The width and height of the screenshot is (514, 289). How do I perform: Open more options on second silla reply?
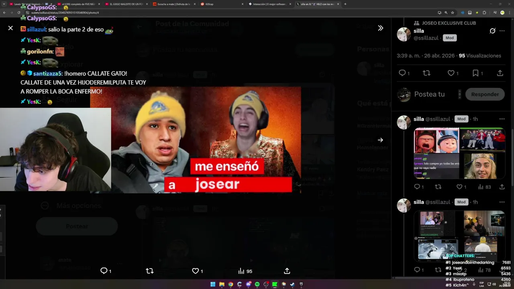502,202
